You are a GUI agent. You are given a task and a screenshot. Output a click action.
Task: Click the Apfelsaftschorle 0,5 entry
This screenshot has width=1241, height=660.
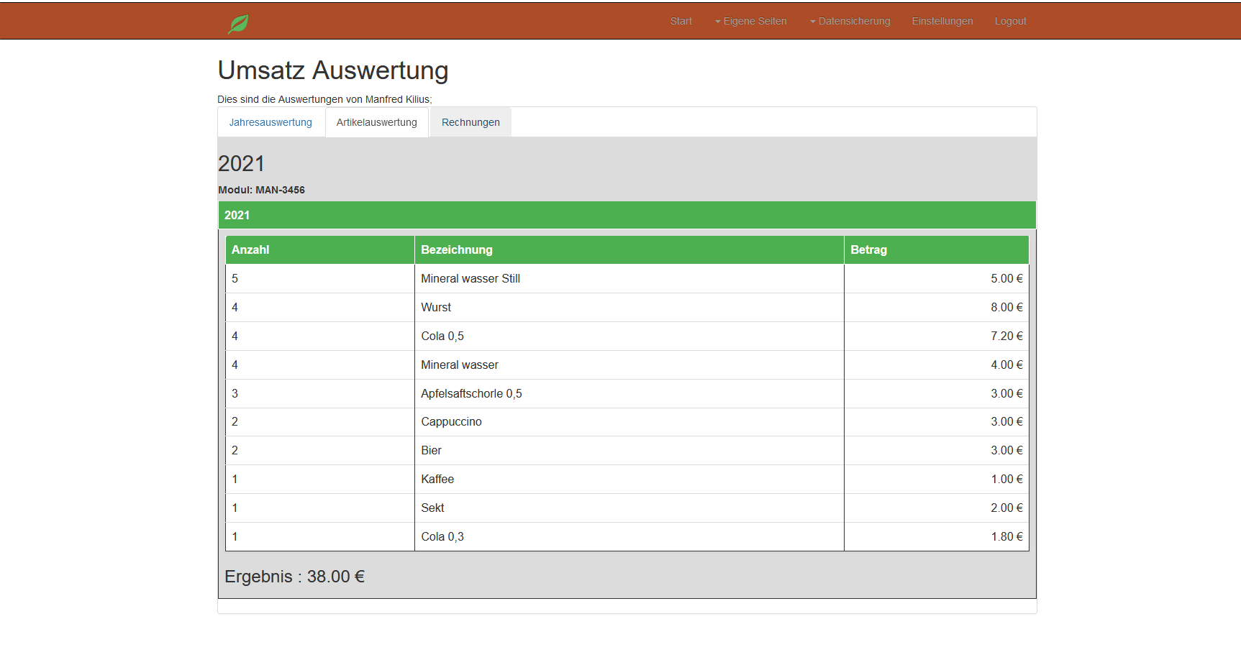471,393
